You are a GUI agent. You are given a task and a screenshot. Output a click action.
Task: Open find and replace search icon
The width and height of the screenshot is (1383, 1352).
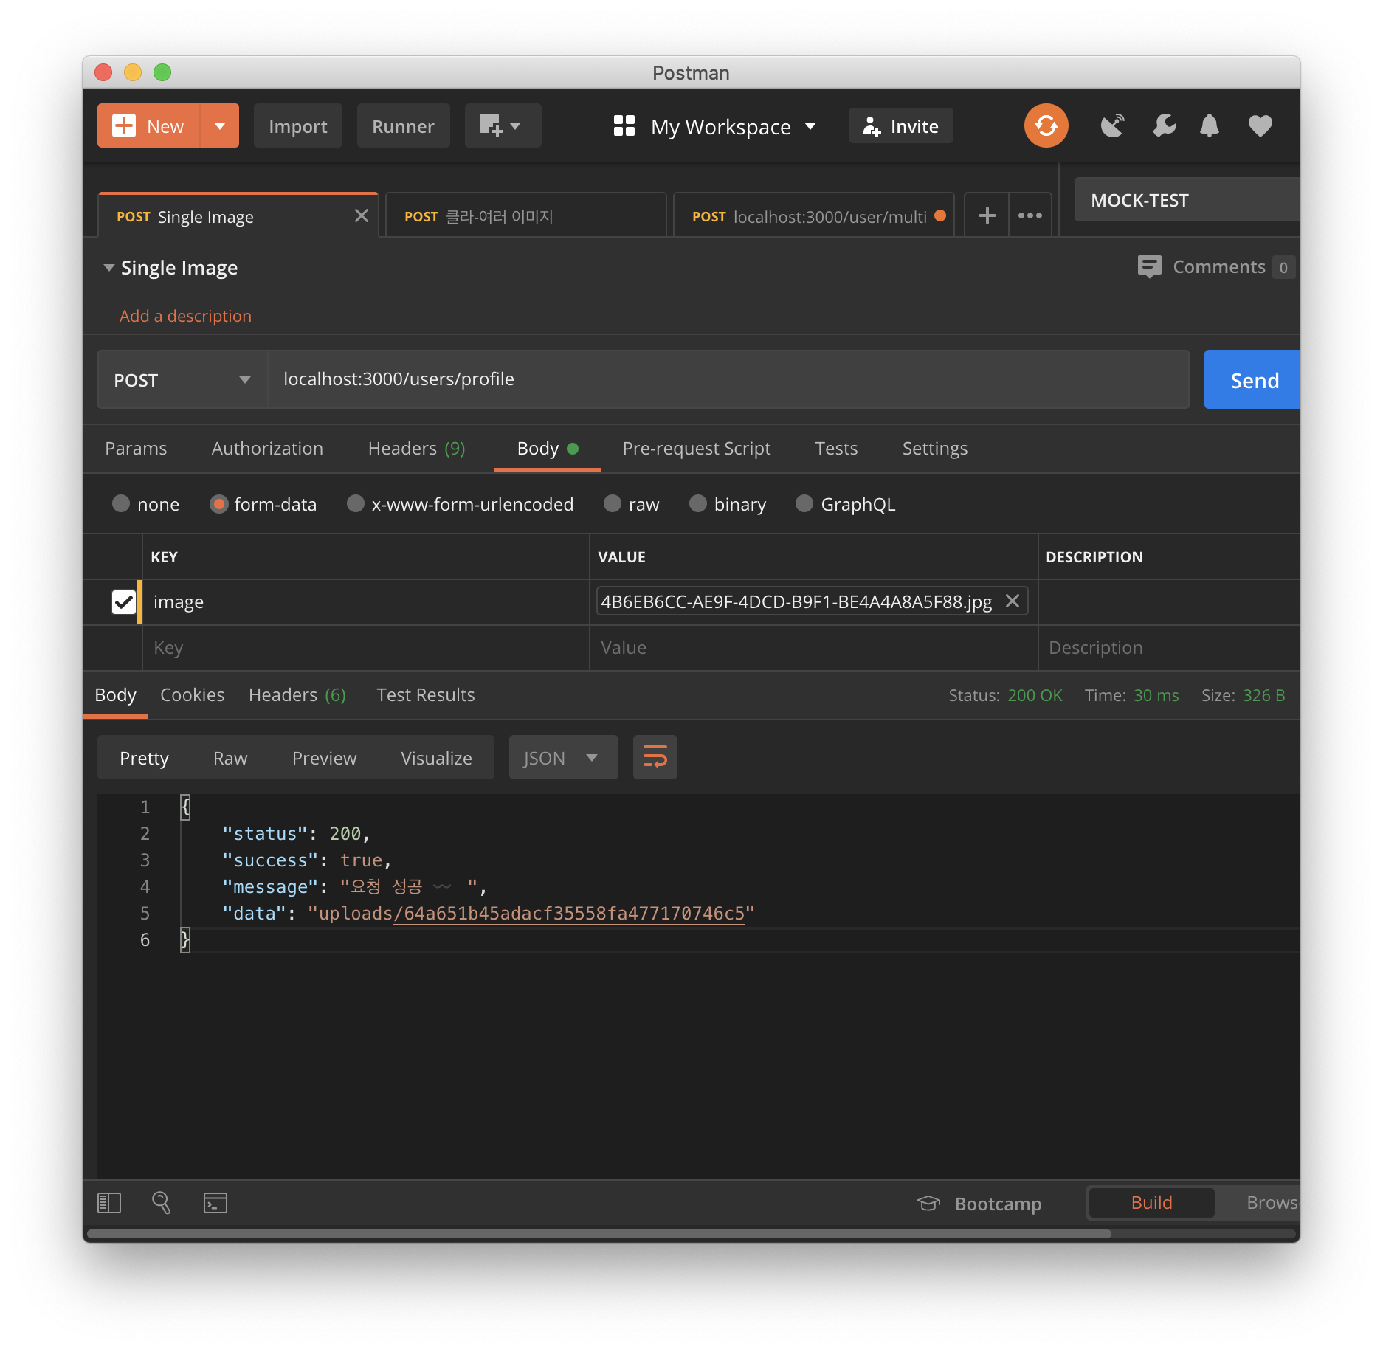pyautogui.click(x=161, y=1203)
